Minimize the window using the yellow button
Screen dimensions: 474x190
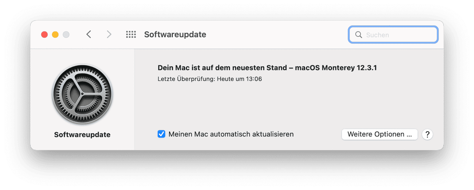click(55, 35)
